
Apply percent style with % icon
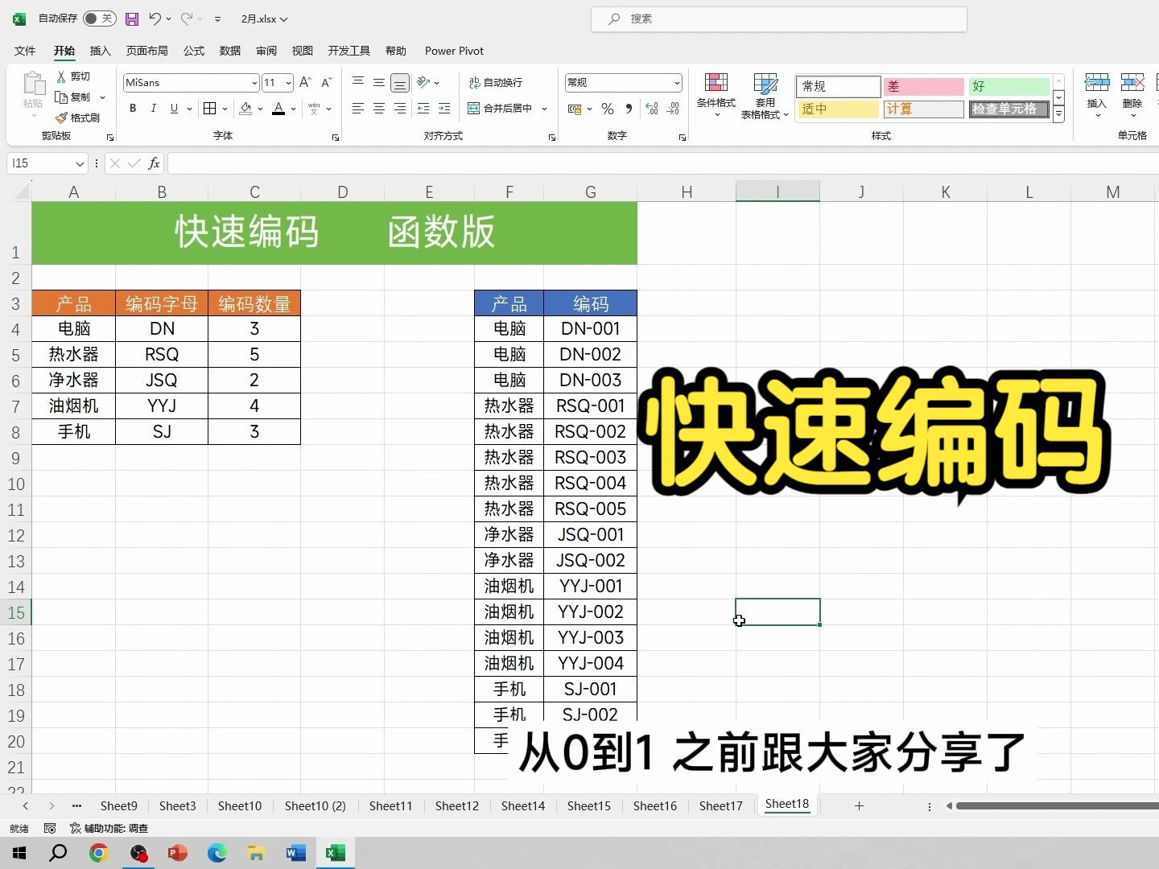(608, 109)
